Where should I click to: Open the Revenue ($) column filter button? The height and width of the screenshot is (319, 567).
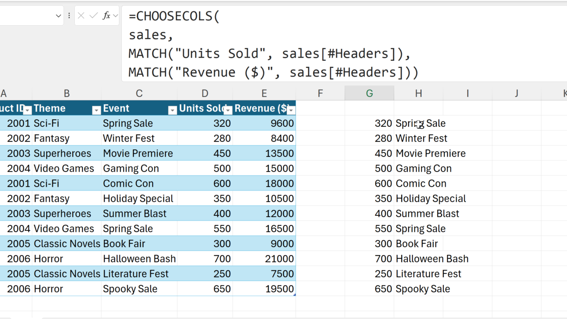(291, 110)
